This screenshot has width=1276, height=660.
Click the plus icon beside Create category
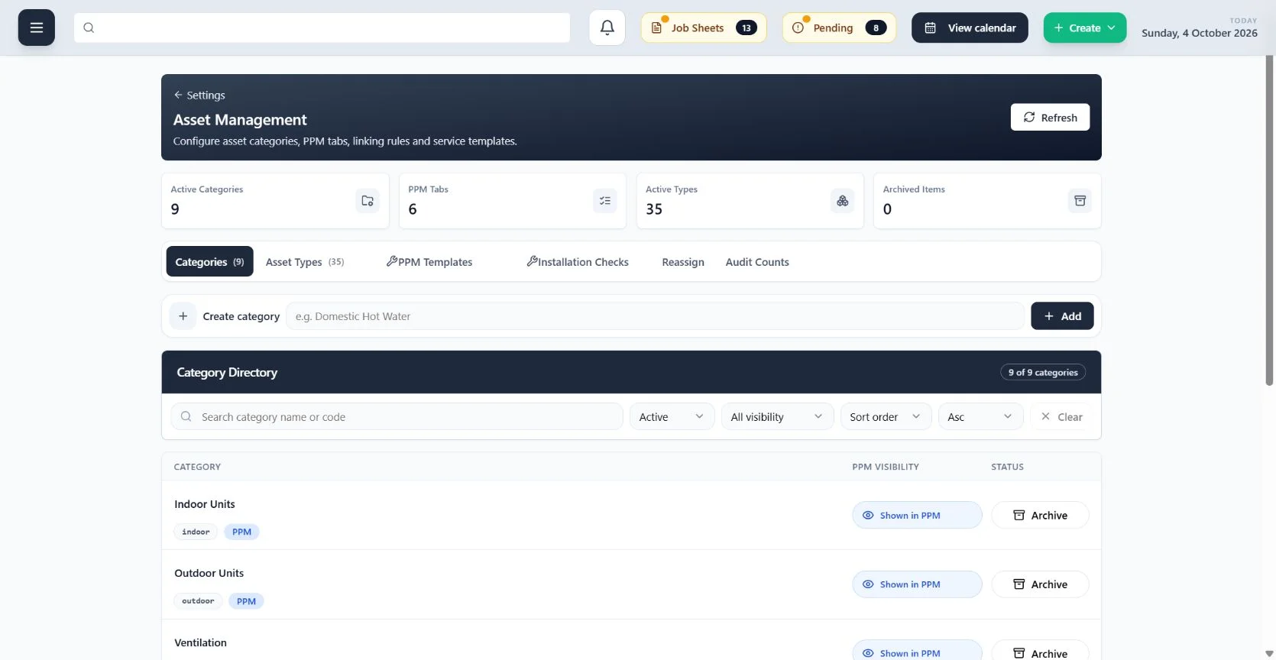click(183, 316)
